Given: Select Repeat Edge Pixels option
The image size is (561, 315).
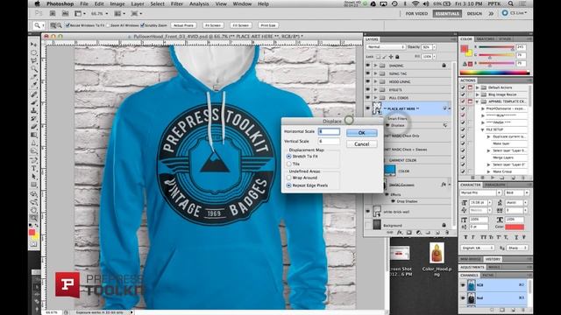Looking at the screenshot, I should pos(288,185).
